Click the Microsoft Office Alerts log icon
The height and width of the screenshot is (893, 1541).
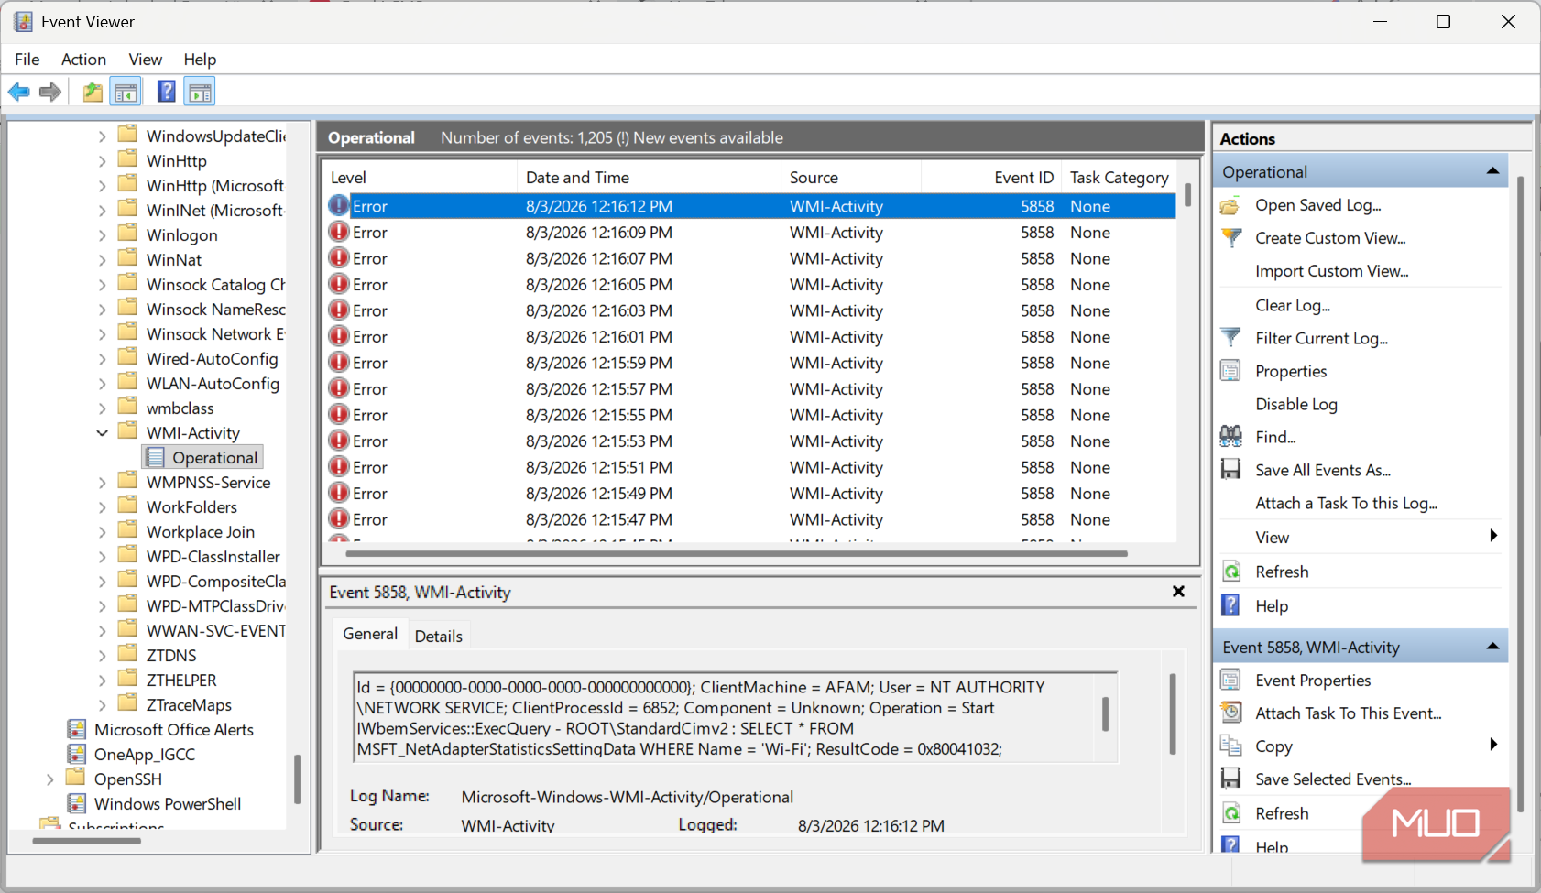click(77, 729)
